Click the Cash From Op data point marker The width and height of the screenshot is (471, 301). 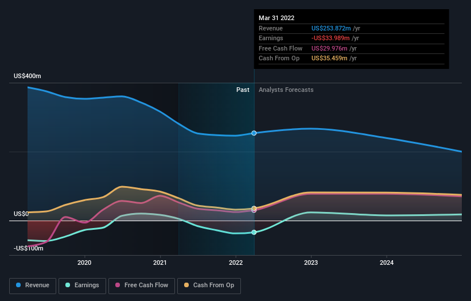(254, 208)
